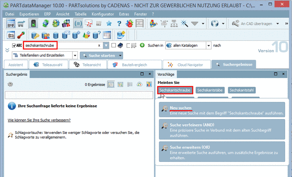This screenshot has width=292, height=177.
Task: Select the 'Sechskantstäbe' suggestion
Action: (x=210, y=90)
